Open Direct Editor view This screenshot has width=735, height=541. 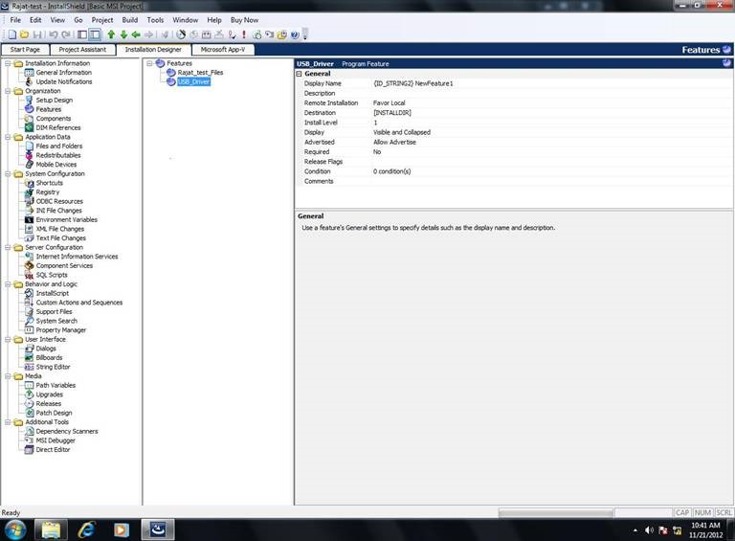coord(53,450)
